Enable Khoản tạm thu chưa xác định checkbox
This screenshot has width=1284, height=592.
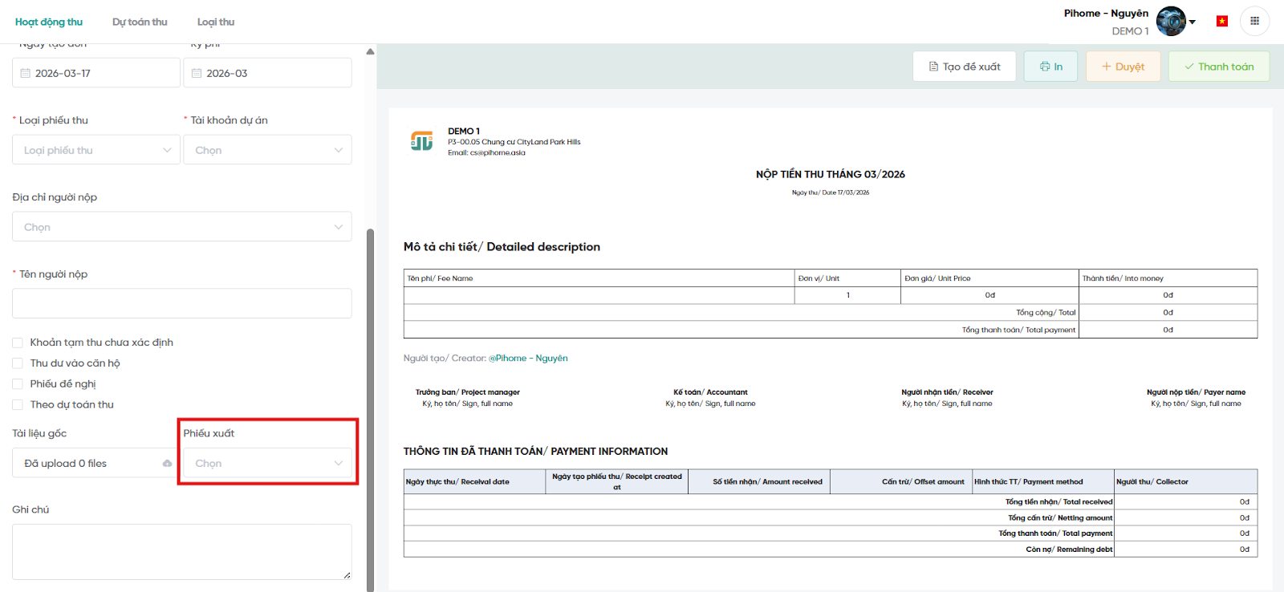[x=18, y=343]
